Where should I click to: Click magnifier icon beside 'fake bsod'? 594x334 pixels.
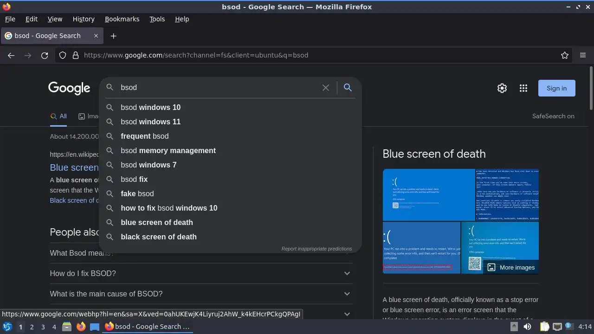[110, 193]
